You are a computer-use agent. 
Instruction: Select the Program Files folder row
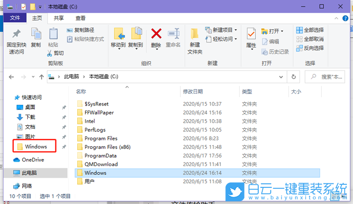[197, 138]
